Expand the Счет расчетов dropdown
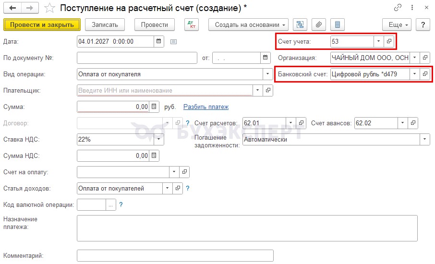Screen dimensions: 435x264 click(x=291, y=123)
